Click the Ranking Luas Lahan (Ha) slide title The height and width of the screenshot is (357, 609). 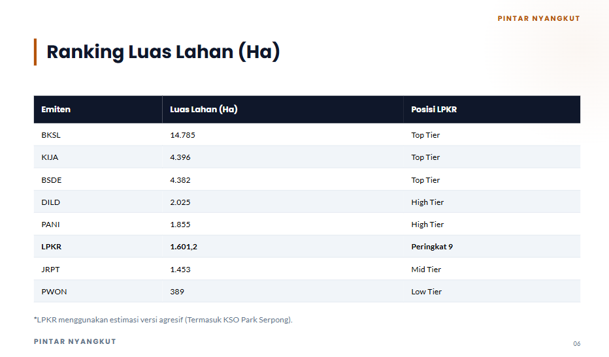click(x=163, y=52)
